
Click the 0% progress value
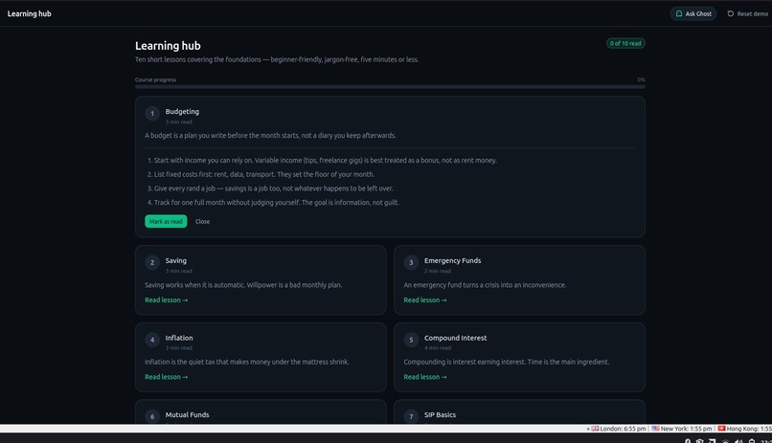(641, 79)
